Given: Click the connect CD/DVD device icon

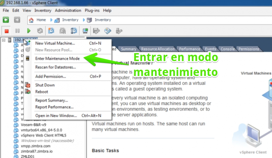Looking at the screenshot, I should (x=108, y=31).
